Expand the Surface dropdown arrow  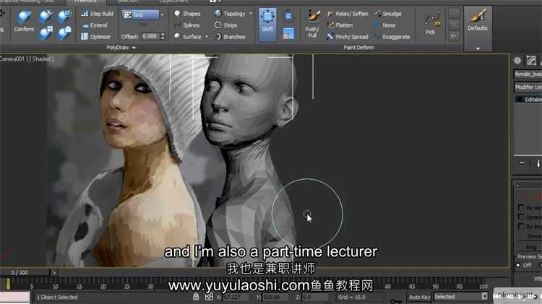pyautogui.click(x=207, y=37)
